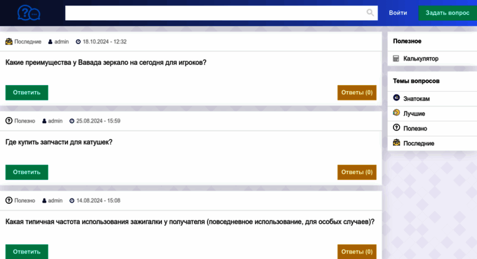This screenshot has width=477, height=259.
Task: Click the clock icon beside 14.08.2024 - 15:08
Action: tap(72, 200)
